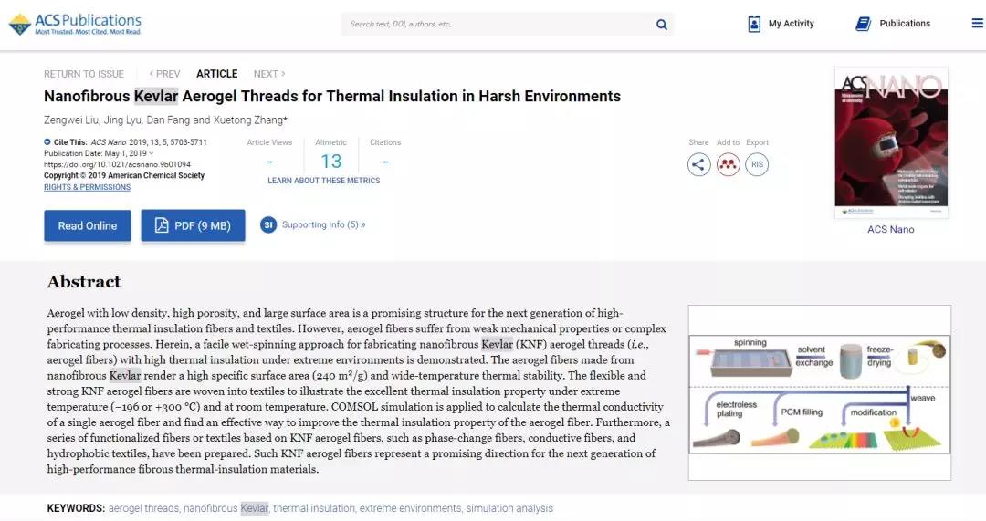The width and height of the screenshot is (986, 521).
Task: Open Rights & Permissions link
Action: tap(87, 187)
